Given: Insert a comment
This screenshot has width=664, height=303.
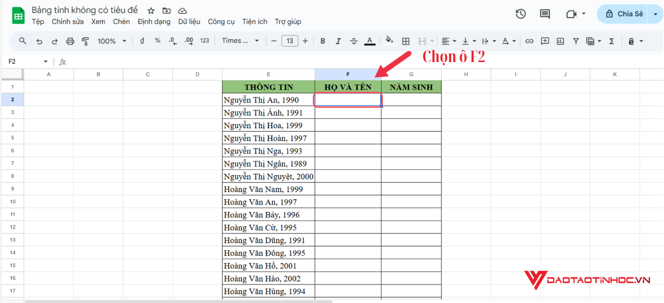Looking at the screenshot, I should [545, 41].
